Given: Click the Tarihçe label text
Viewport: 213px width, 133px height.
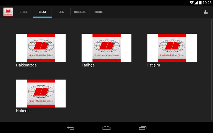Looking at the screenshot, I should pyautogui.click(x=88, y=65).
